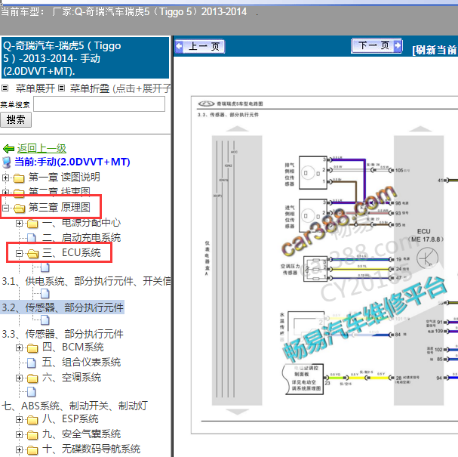Click the 上一页 previous page button
The width and height of the screenshot is (458, 457).
point(200,46)
